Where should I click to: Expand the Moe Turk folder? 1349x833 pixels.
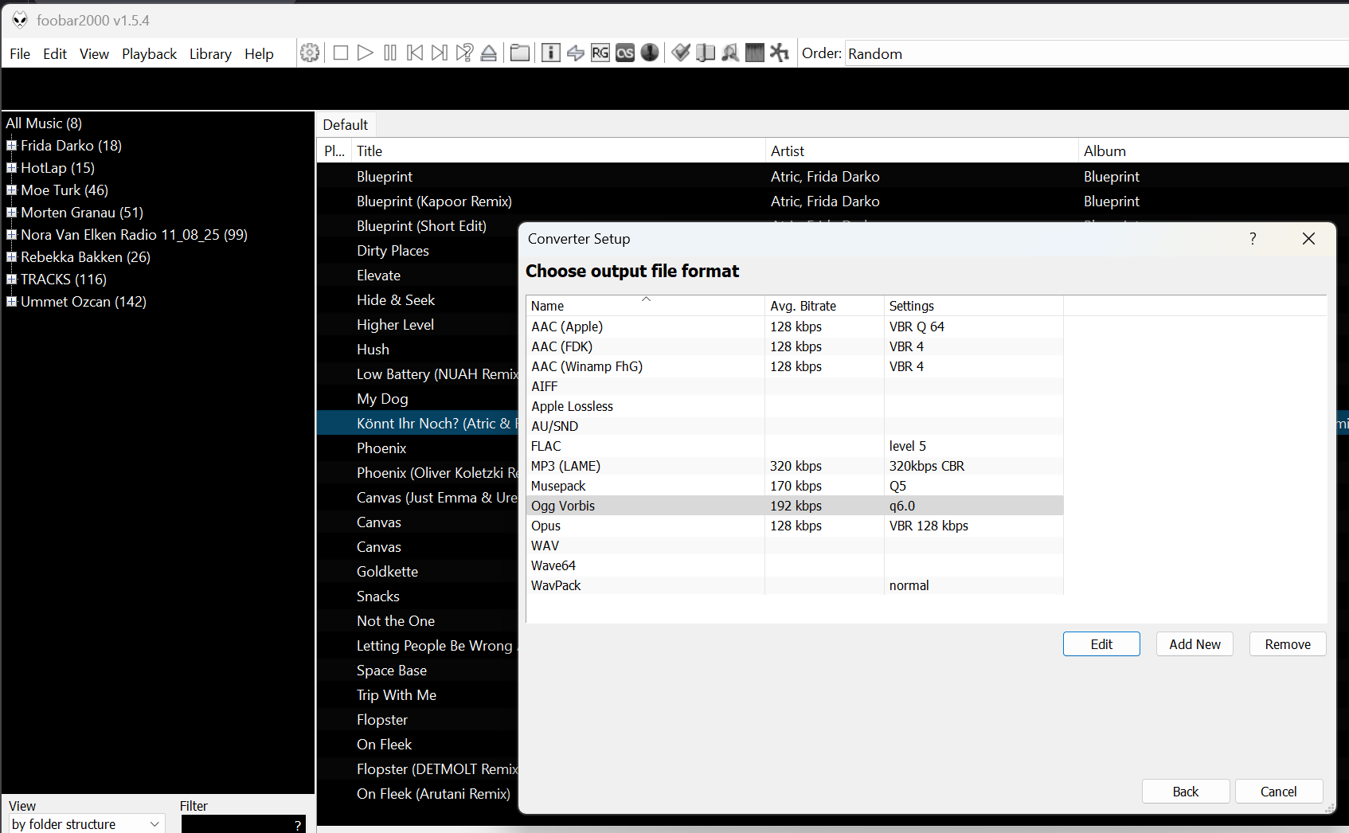(12, 190)
